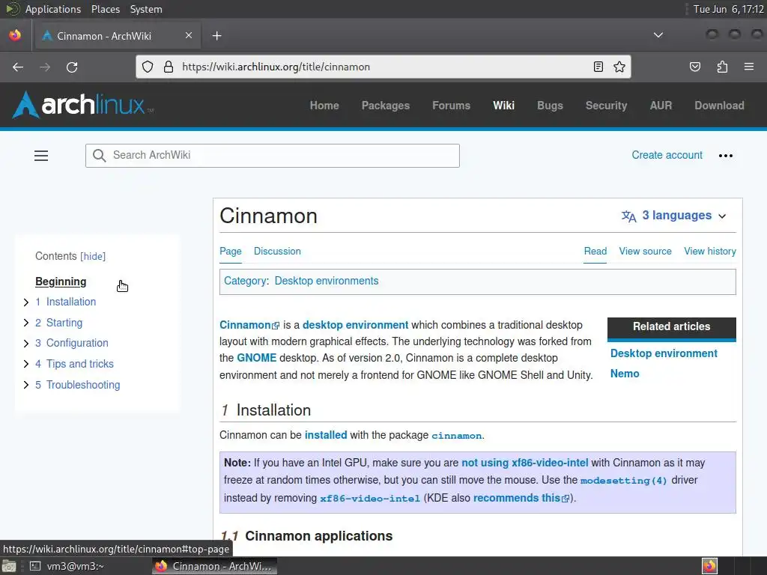Click the show desktop icon in taskbar

(9, 566)
